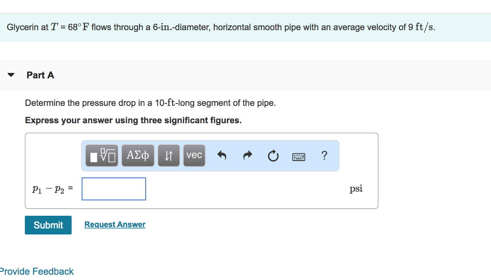Expand the equation template dropdown
This screenshot has height=280, width=491.
point(101,155)
